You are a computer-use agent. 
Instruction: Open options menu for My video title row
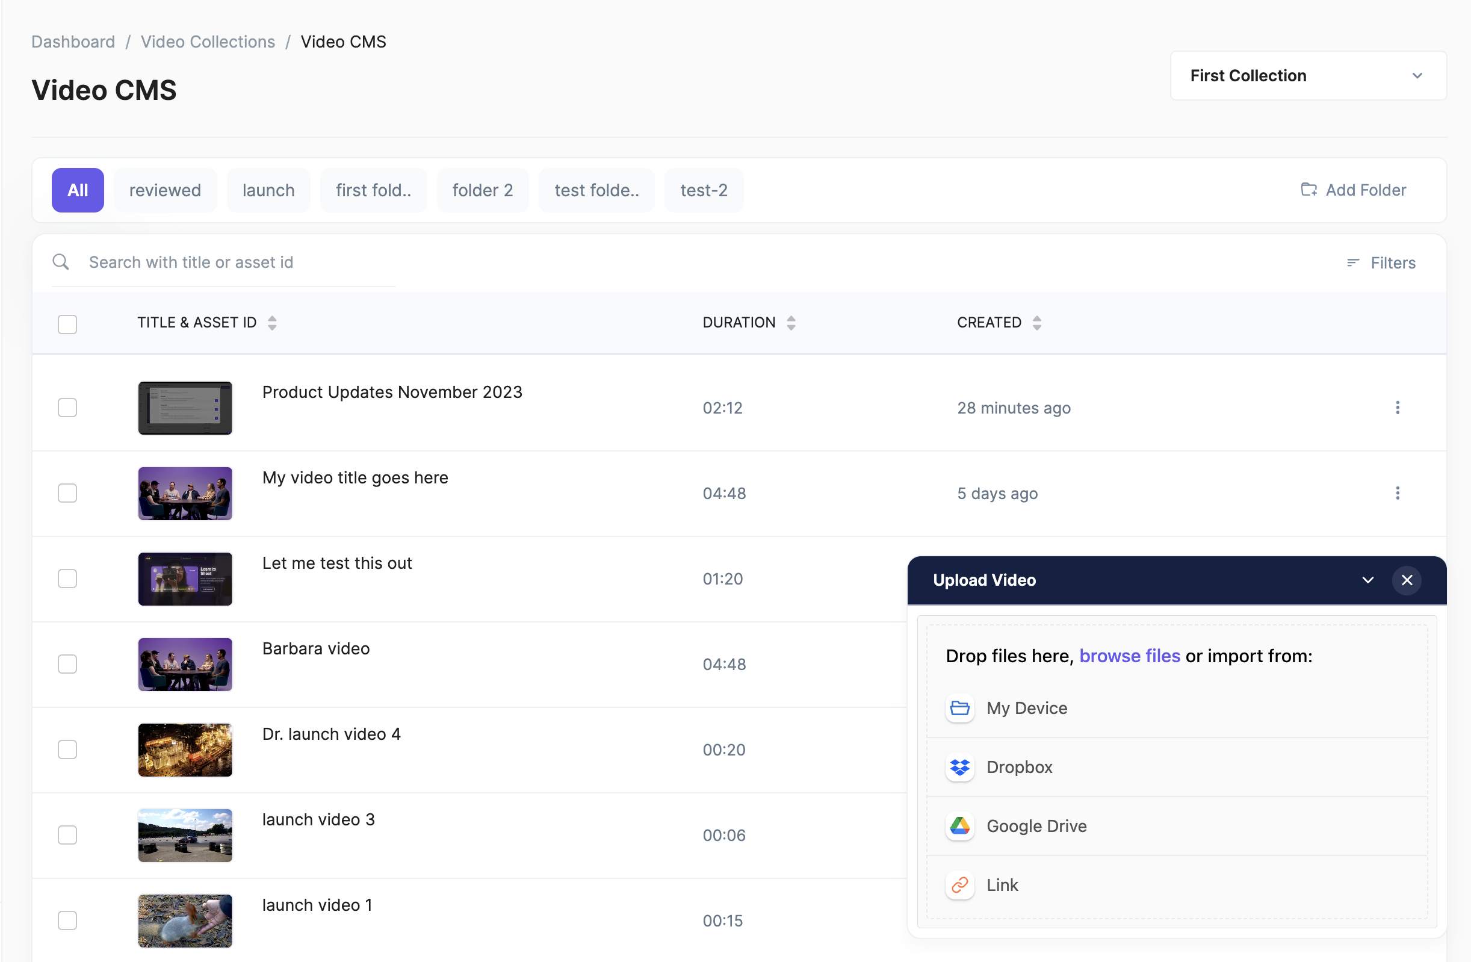pyautogui.click(x=1397, y=494)
